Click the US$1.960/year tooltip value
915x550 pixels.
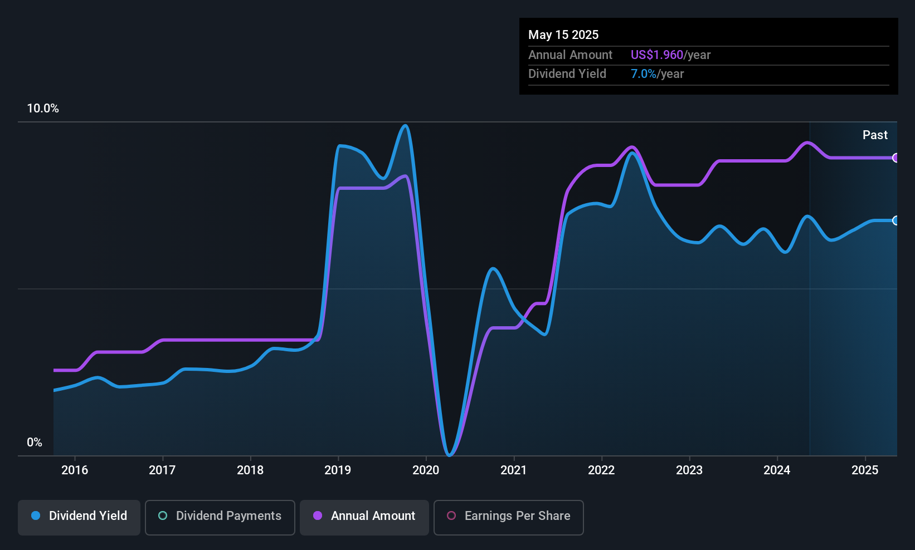click(x=670, y=55)
